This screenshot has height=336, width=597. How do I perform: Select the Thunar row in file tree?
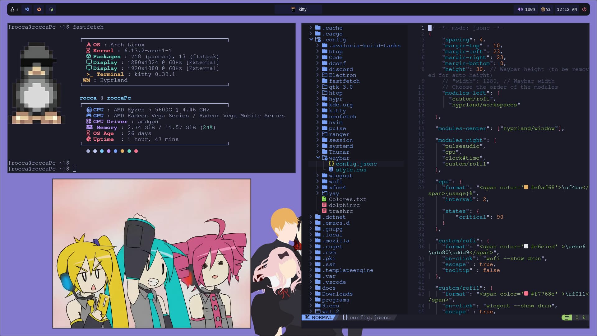point(356,152)
